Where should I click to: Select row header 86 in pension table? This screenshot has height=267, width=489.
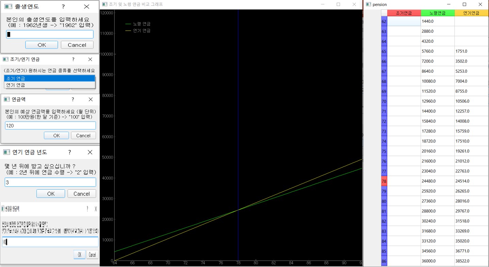click(384, 261)
